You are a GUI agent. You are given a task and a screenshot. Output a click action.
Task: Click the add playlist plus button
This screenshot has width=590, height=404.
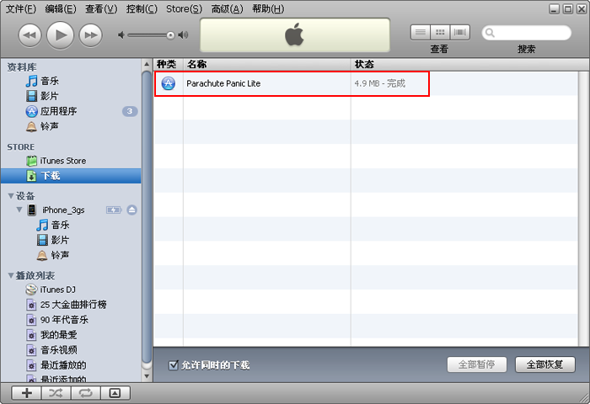27,392
